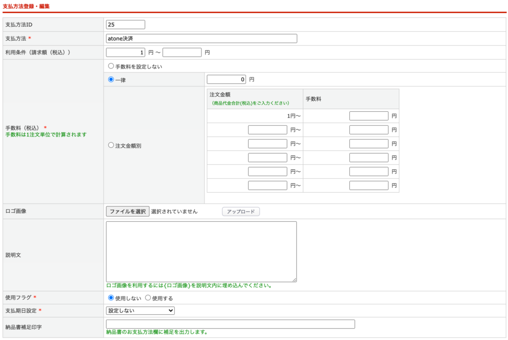Click the 説明文 text area

(x=201, y=252)
